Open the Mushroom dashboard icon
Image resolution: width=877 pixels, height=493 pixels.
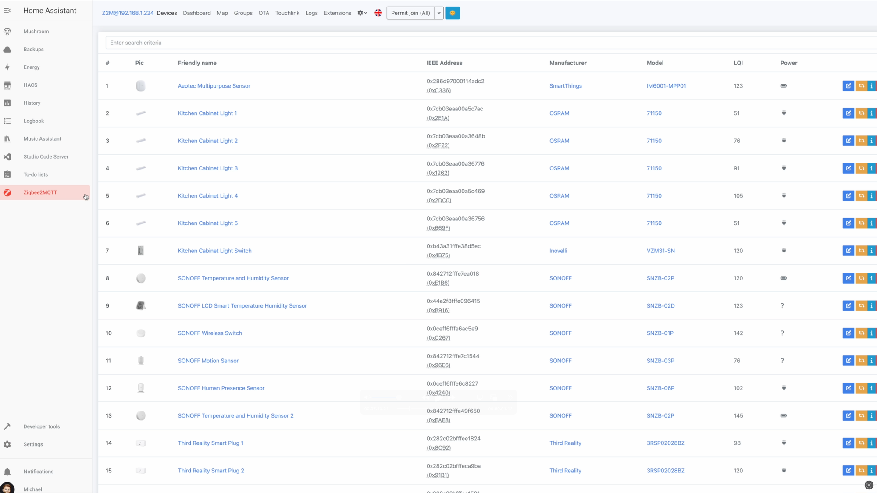click(x=7, y=32)
